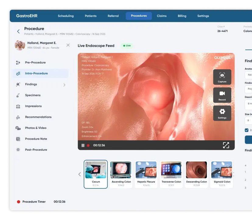This screenshot has width=252, height=220.
Task: Click the Live Endoscope Feed heading
Action: 96,46
